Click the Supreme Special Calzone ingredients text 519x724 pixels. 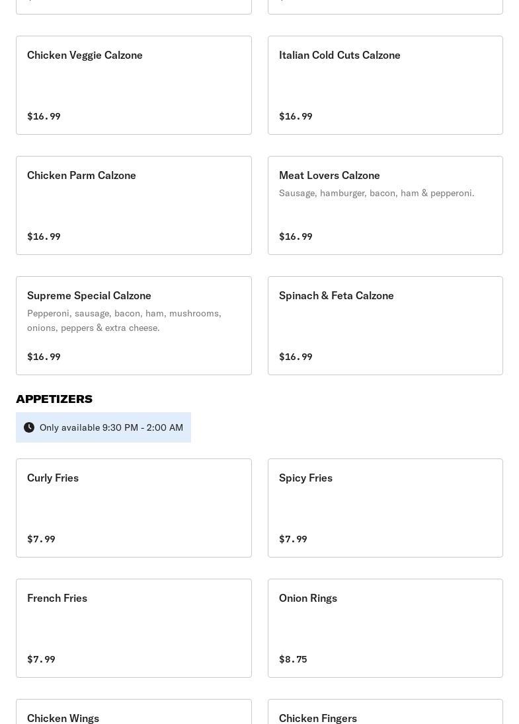(x=124, y=320)
